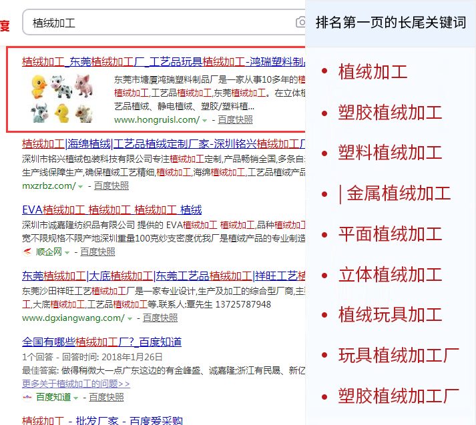Screen dimensions: 476x425
Task: Open the EVA植绒加工 result title
Action: coord(112,210)
